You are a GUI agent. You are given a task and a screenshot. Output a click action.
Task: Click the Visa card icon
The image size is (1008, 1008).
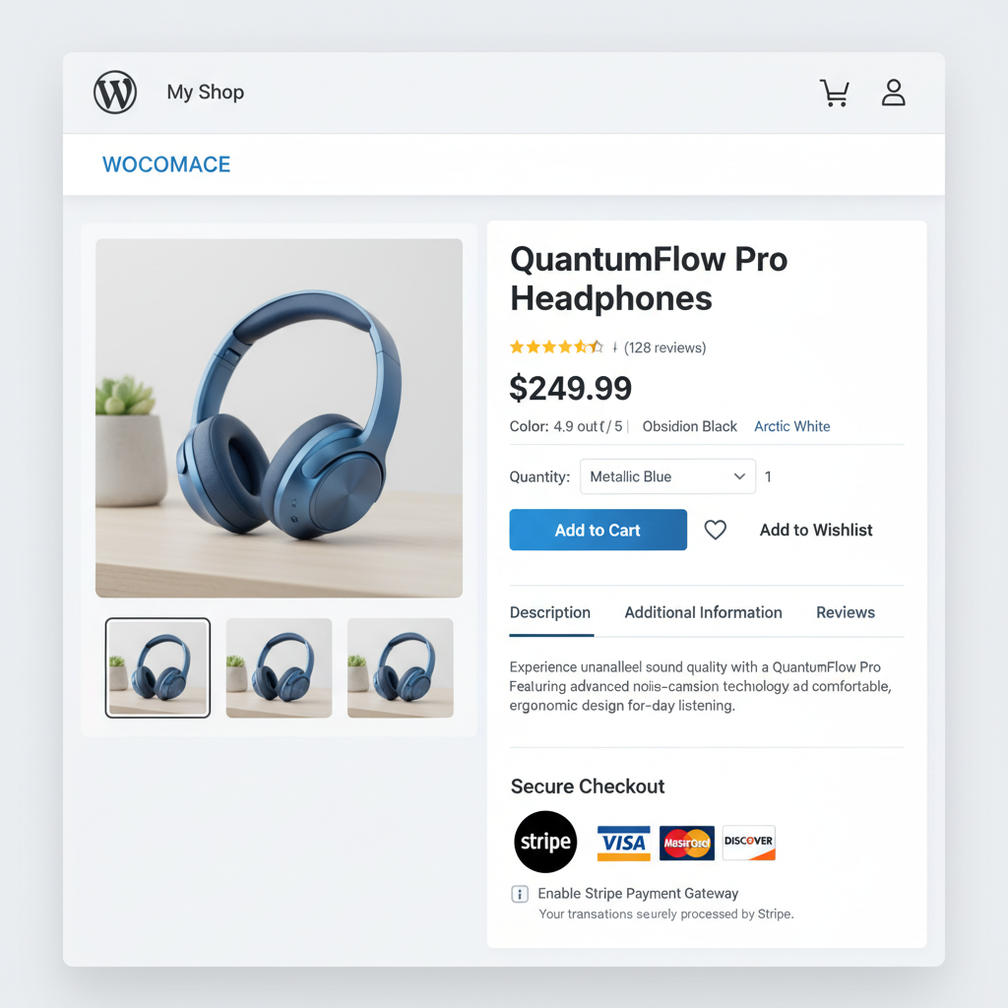click(623, 843)
